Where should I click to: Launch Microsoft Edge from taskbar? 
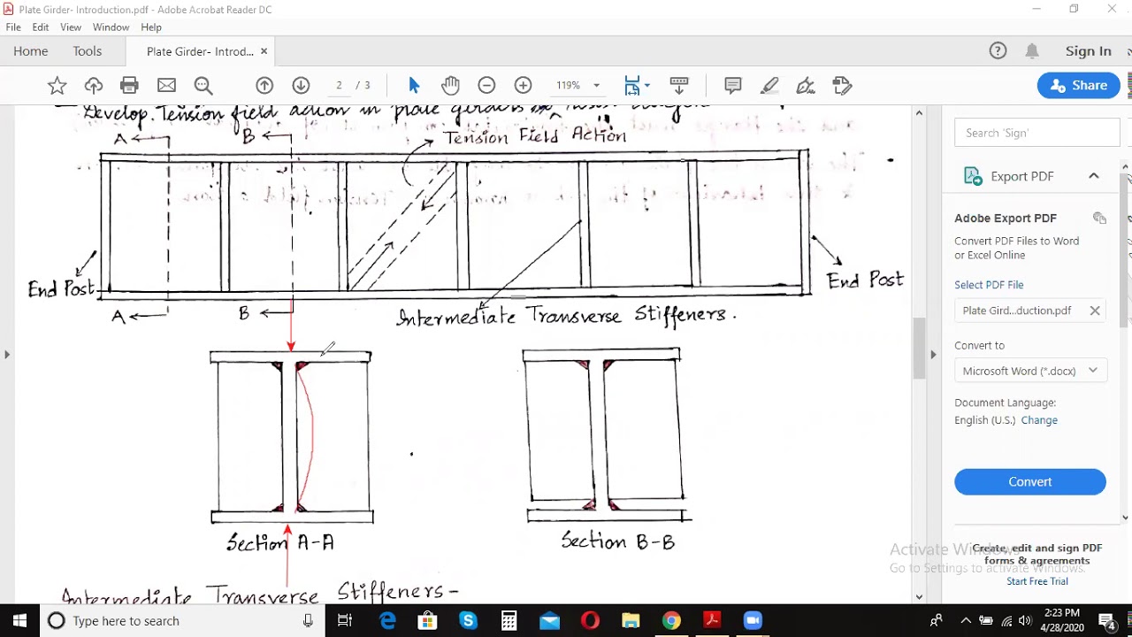click(387, 621)
